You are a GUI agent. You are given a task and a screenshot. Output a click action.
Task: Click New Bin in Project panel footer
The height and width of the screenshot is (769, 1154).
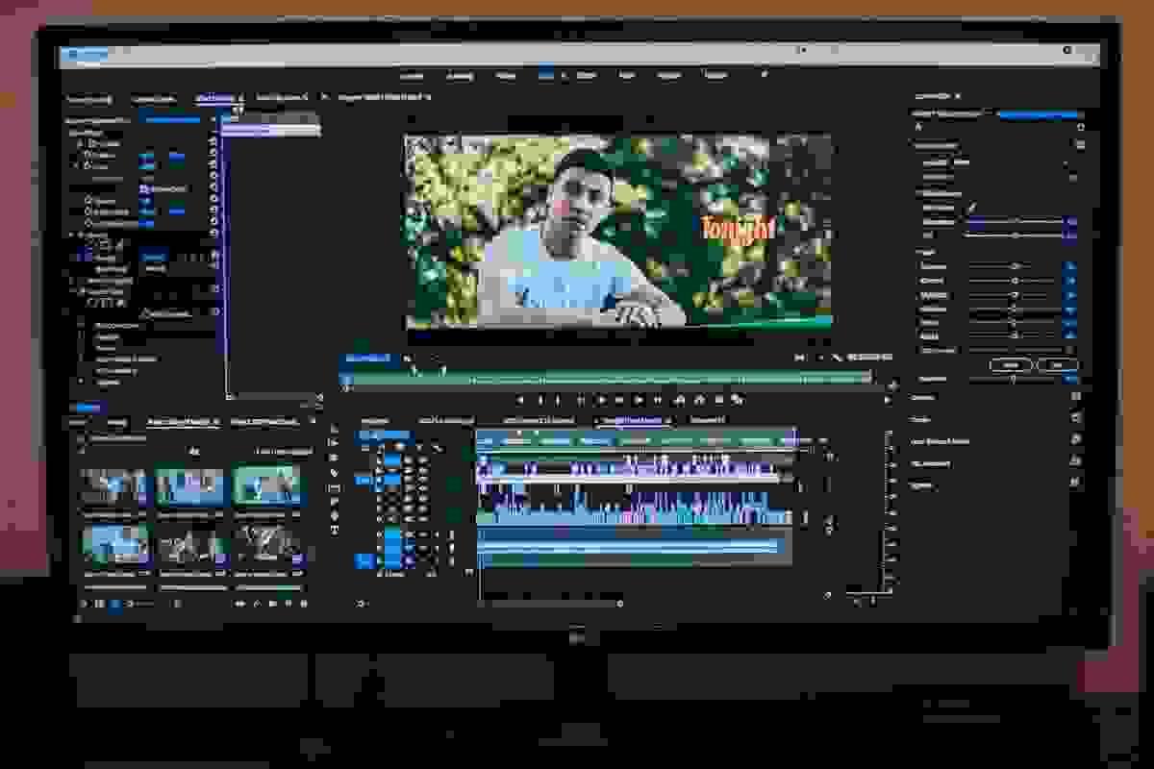(x=272, y=603)
